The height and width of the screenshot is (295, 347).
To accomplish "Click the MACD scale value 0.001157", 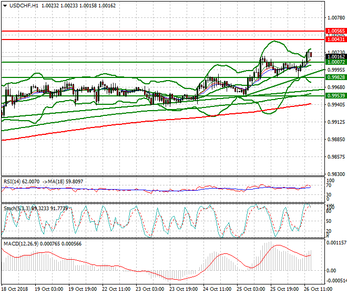I will [x=336, y=243].
